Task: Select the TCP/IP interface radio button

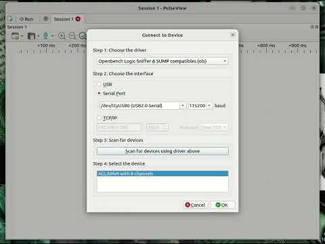Action: 99,117
